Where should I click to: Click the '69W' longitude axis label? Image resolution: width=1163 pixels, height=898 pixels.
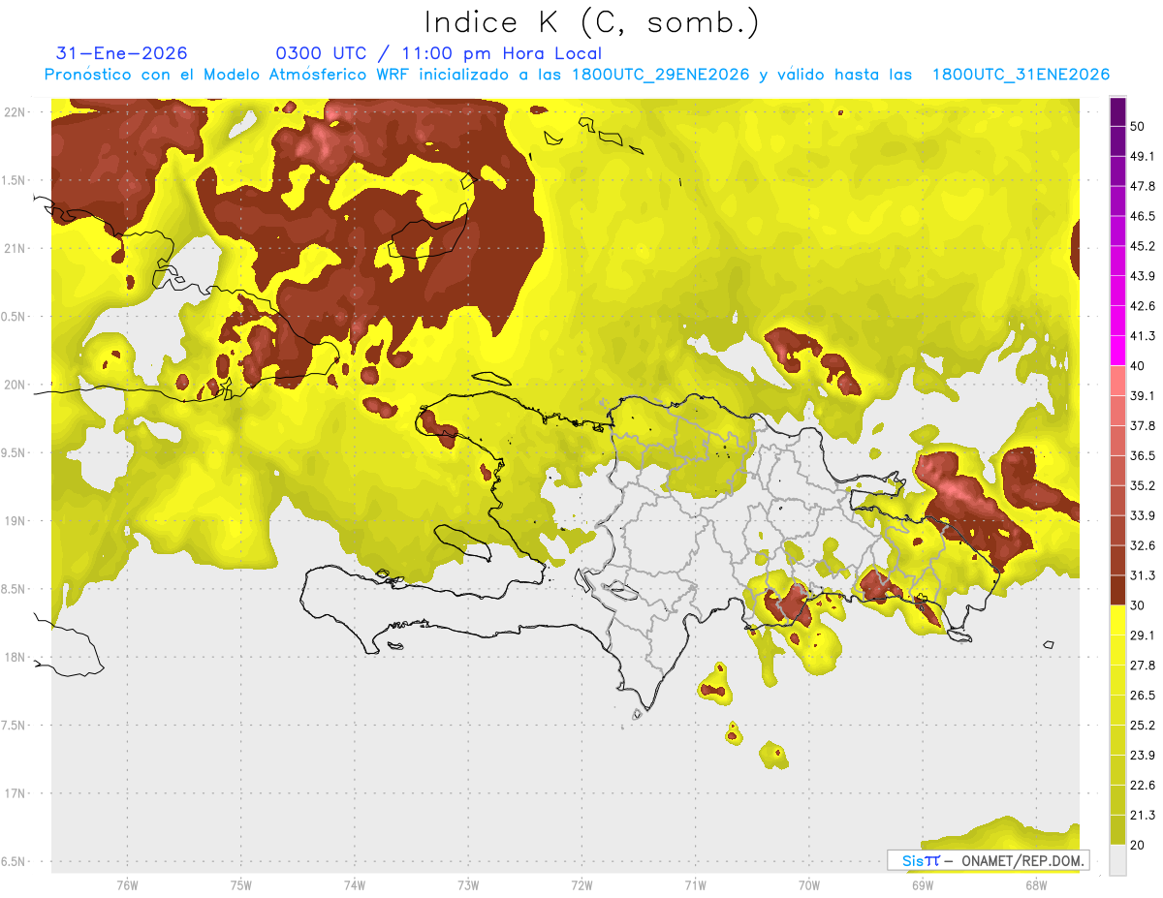click(x=923, y=885)
